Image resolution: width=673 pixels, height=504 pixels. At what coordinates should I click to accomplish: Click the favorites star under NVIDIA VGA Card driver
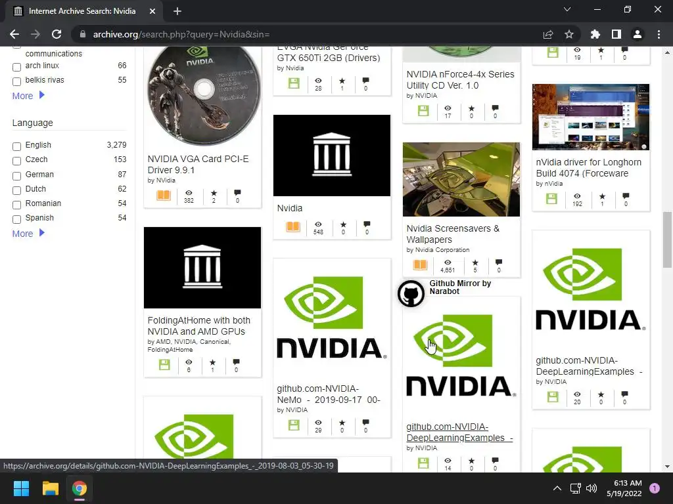point(214,194)
